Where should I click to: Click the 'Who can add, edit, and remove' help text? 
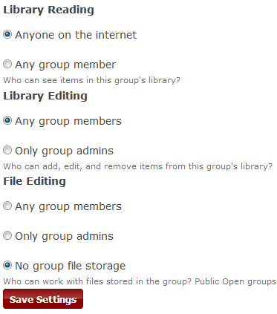pos(138,166)
